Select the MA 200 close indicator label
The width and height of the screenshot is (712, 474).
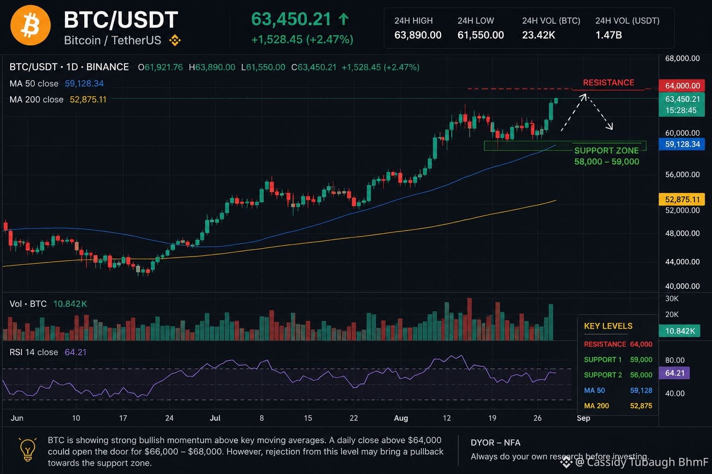point(36,100)
